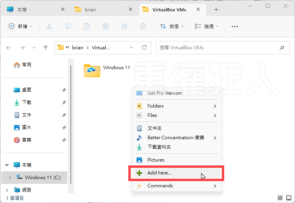Go up one folder level
Screen dimensions: 295x203
(45, 48)
